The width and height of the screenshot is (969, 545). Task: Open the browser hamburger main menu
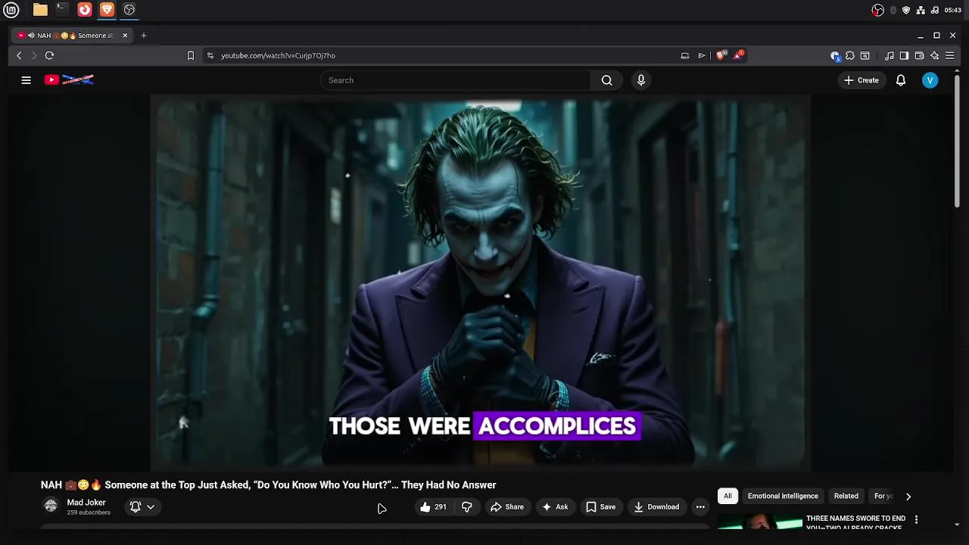coord(949,55)
